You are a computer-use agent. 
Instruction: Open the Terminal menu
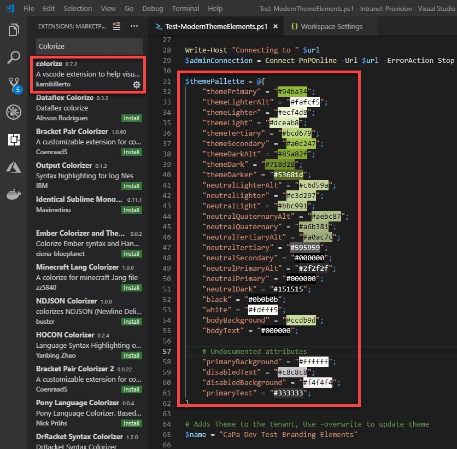point(185,8)
